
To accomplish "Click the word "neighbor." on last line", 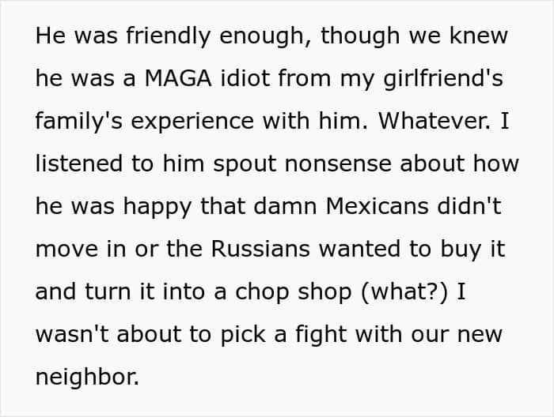I will click(87, 377).
